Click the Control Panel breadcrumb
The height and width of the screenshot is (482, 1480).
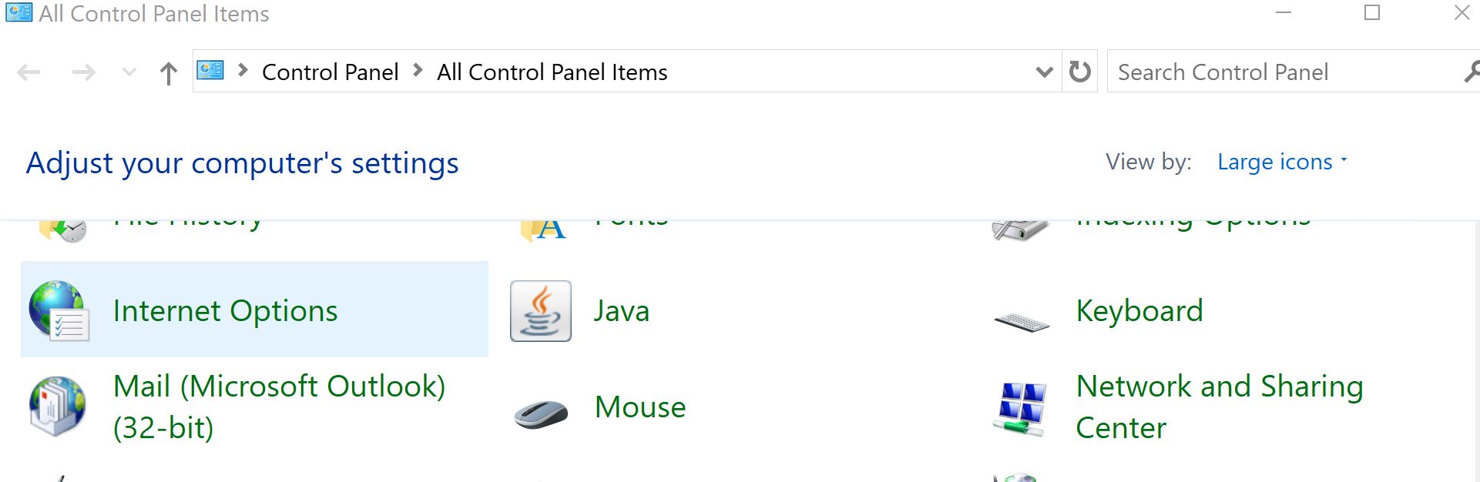pyautogui.click(x=330, y=72)
